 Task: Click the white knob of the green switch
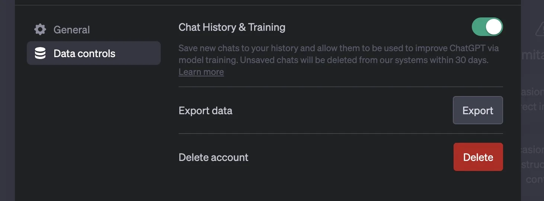tap(494, 27)
